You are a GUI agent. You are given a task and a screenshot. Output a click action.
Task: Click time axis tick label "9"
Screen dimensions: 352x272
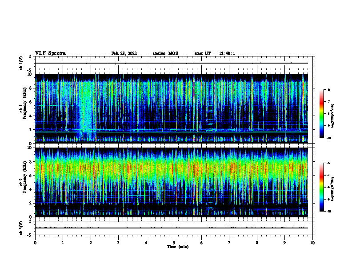[284, 243]
